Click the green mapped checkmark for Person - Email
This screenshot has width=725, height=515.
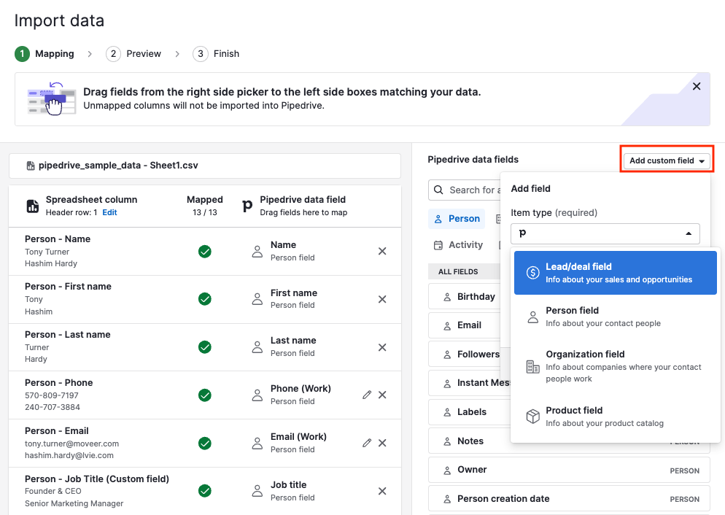click(205, 443)
